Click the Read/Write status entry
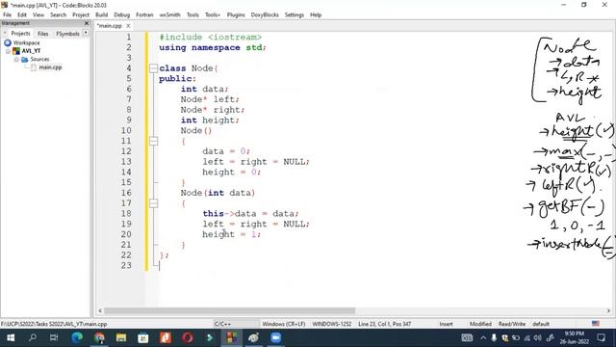The image size is (616, 347). (x=512, y=324)
